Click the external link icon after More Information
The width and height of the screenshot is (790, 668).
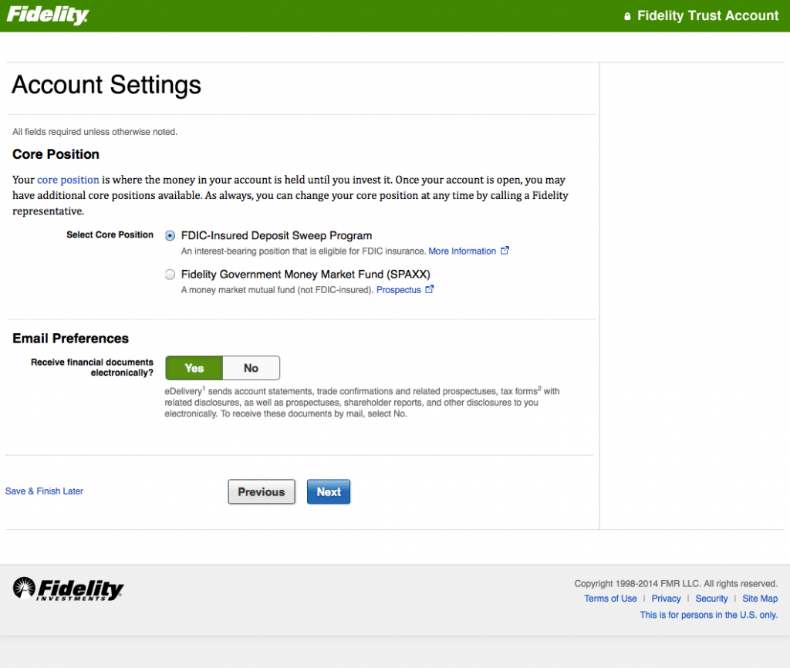click(x=505, y=251)
